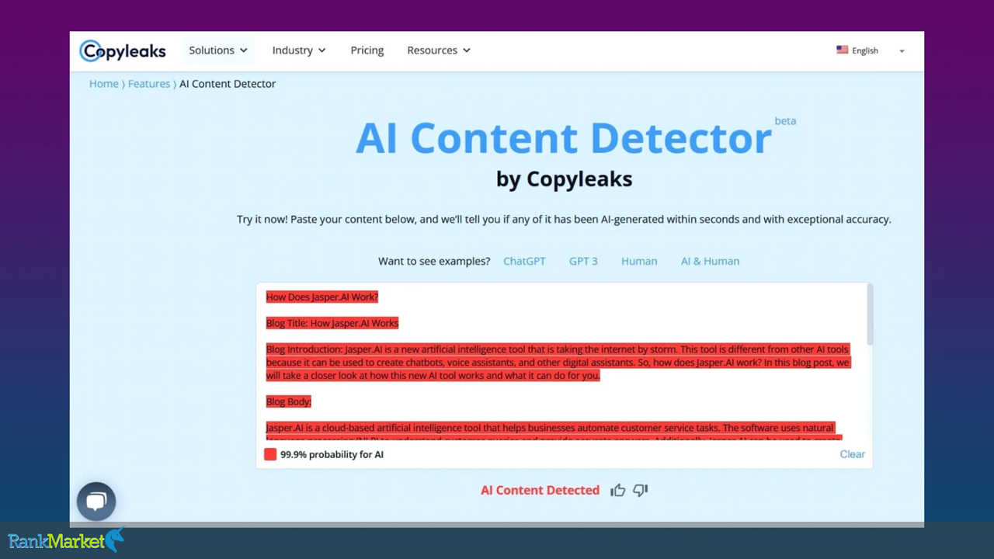
Task: Click the 'AI Content Detected' result text
Action: click(x=540, y=490)
